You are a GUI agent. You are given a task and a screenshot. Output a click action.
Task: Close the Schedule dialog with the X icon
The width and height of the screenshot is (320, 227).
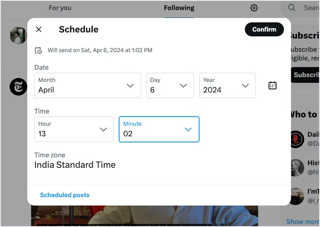[x=39, y=29]
